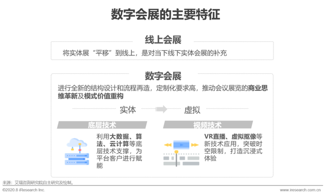325x196 pixels.
Task: Click the sentence starting 将实体展“平移”到线上
Action: [x=145, y=53]
